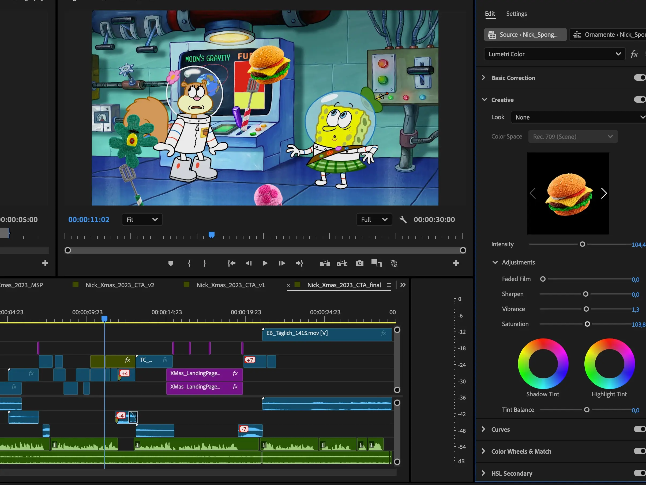
Task: Open monitor settings wrench icon
Action: coord(403,219)
